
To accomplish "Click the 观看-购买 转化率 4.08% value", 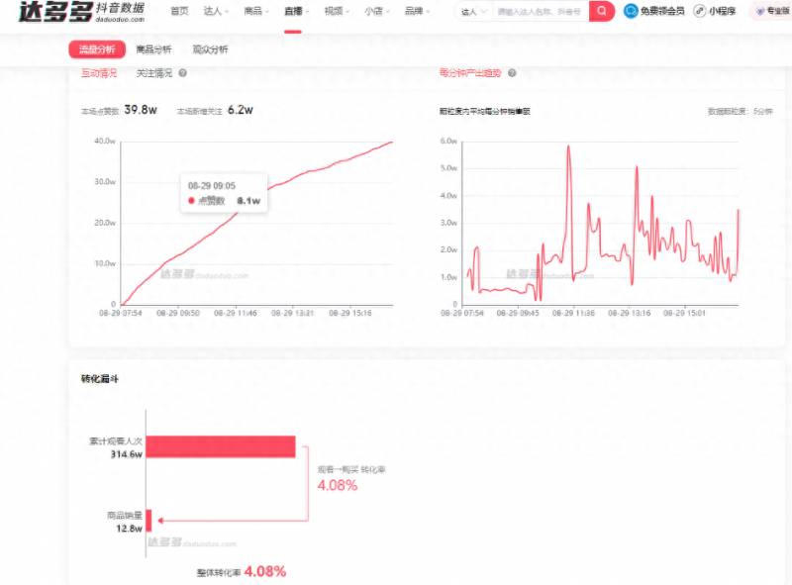I will (x=338, y=485).
